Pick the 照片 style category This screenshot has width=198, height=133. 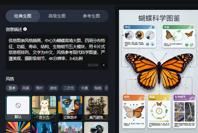pos(39,88)
